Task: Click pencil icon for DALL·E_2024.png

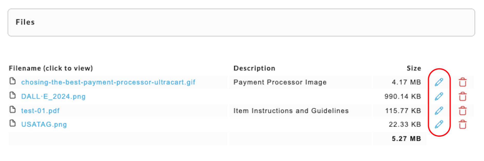Action: (439, 96)
